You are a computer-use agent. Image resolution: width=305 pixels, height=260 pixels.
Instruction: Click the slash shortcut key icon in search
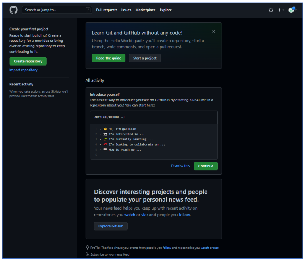pos(88,10)
